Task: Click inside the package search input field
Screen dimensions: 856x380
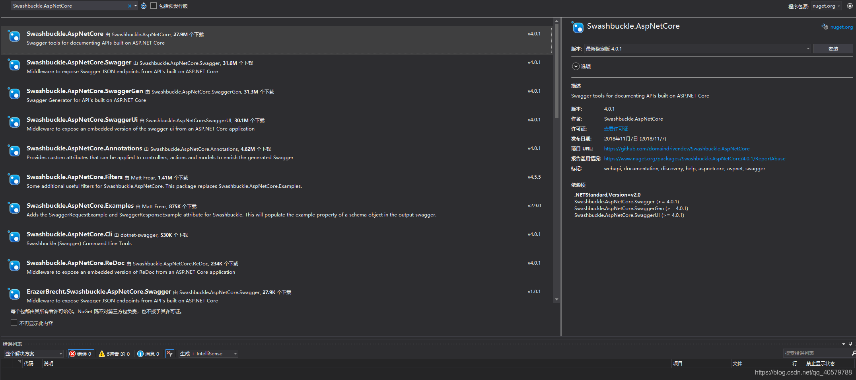Action: tap(70, 6)
